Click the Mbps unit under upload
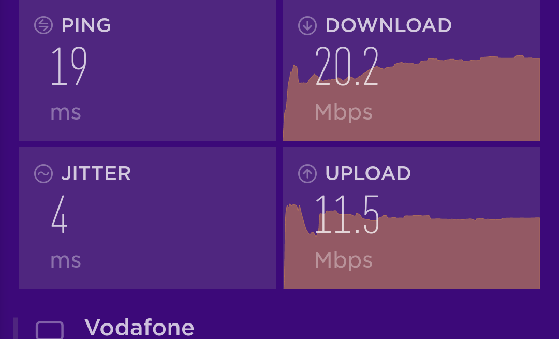 [x=344, y=260]
